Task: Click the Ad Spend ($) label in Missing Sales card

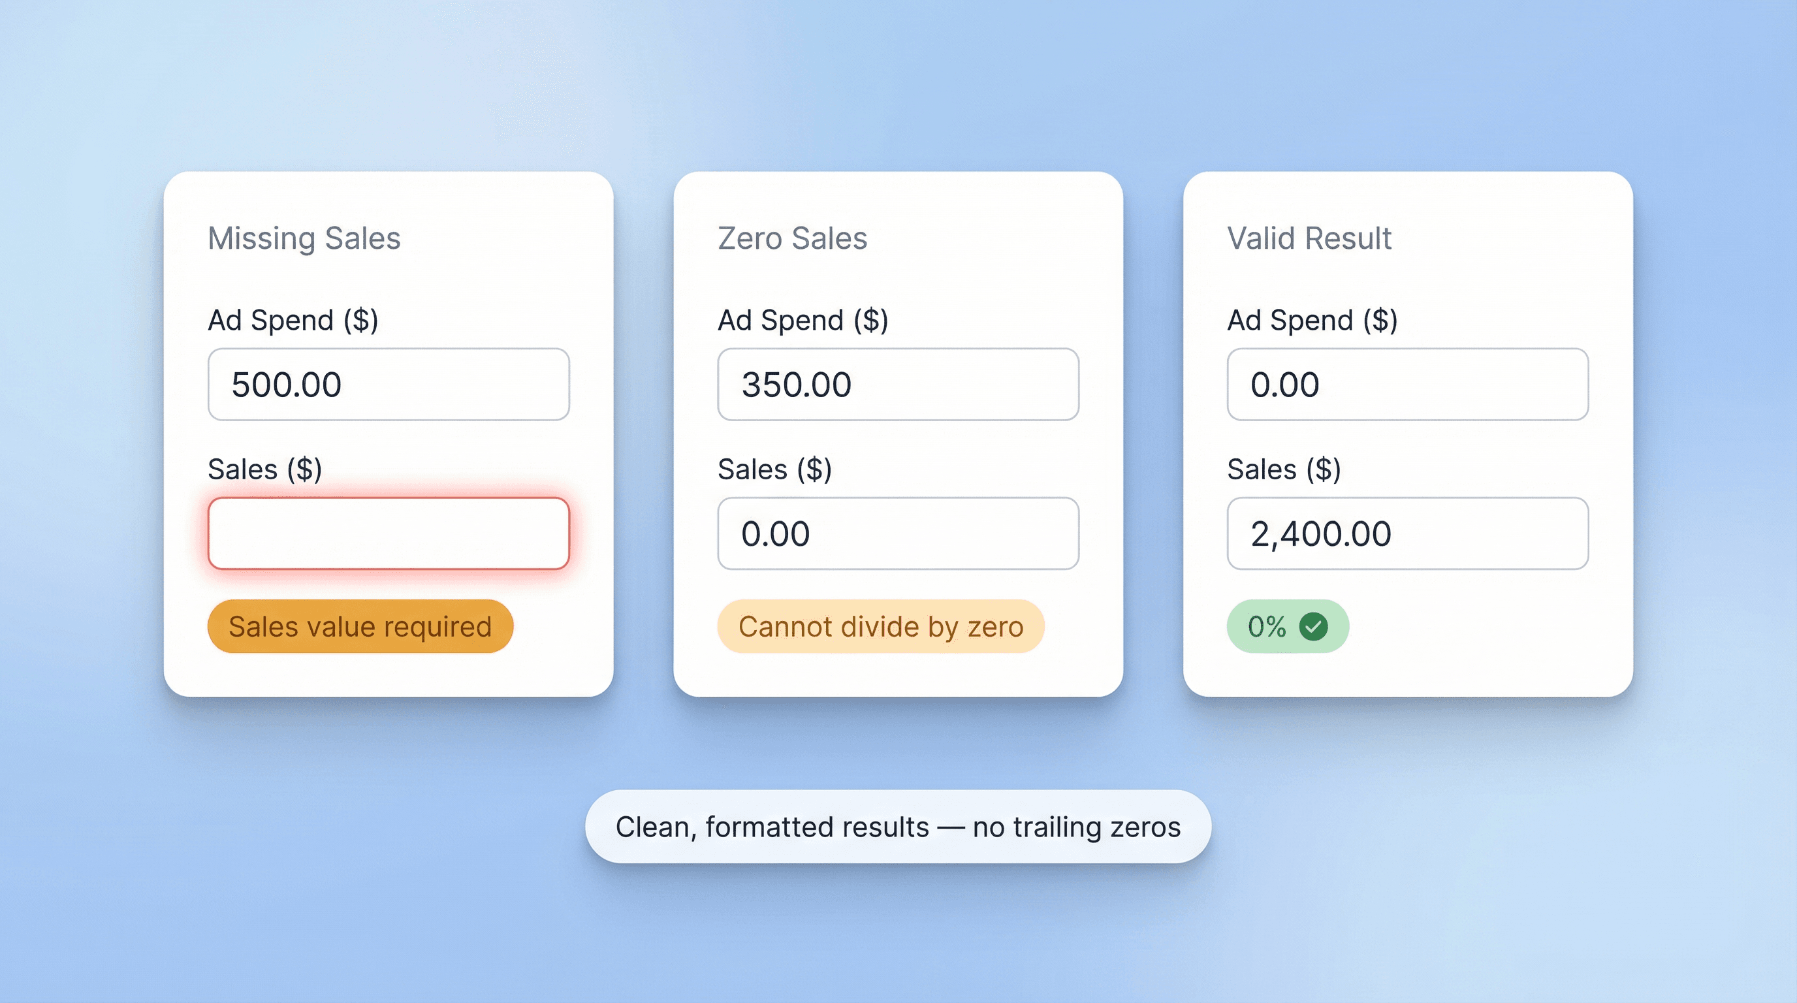Action: pyautogui.click(x=293, y=320)
